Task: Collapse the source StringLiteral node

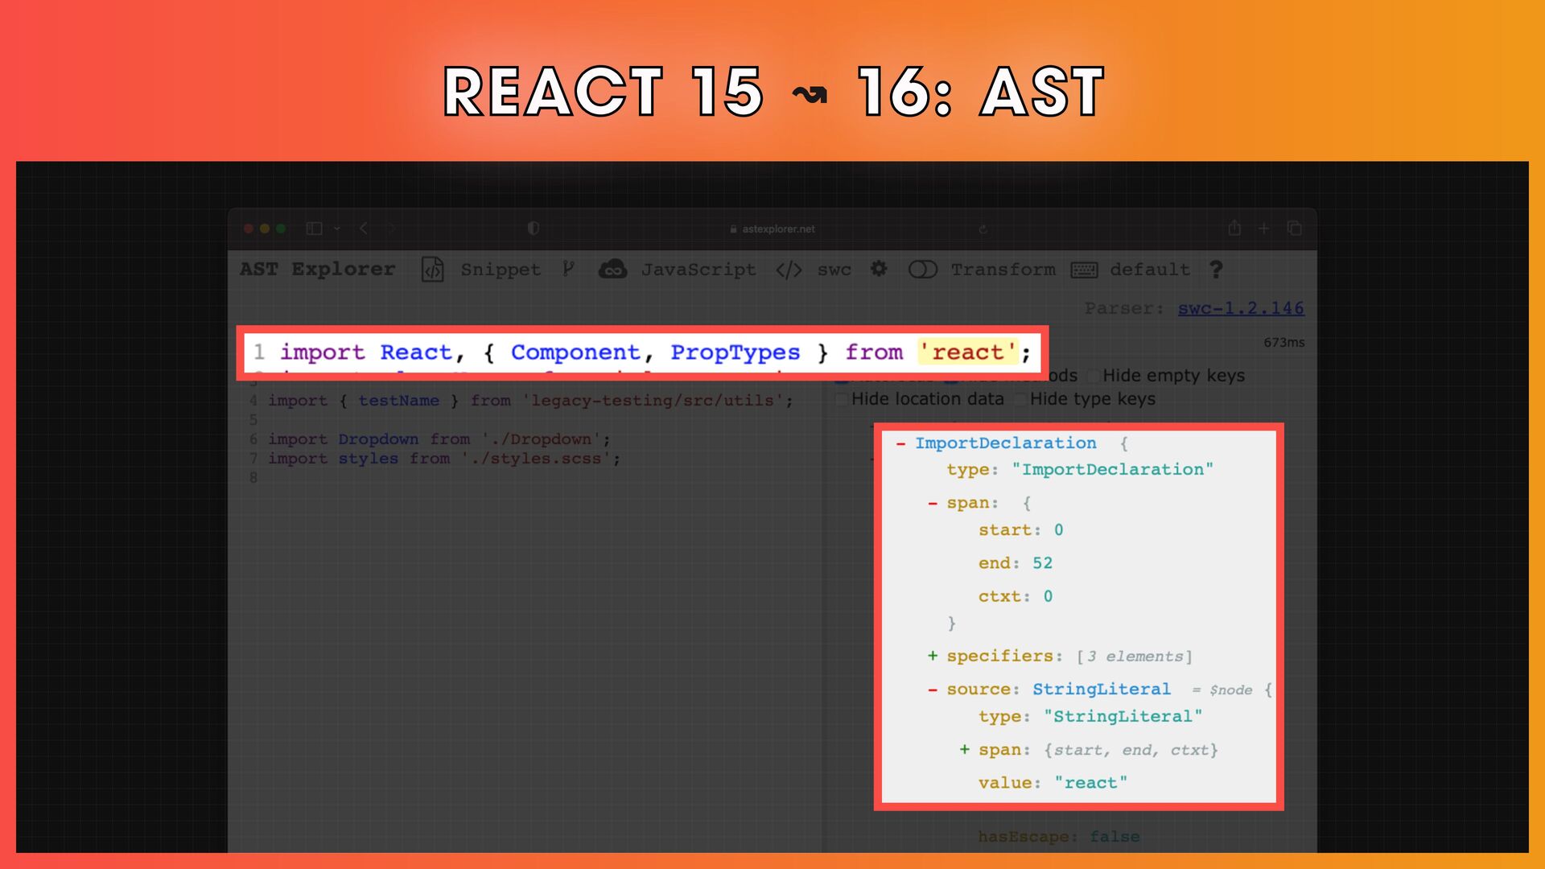Action: coord(932,690)
